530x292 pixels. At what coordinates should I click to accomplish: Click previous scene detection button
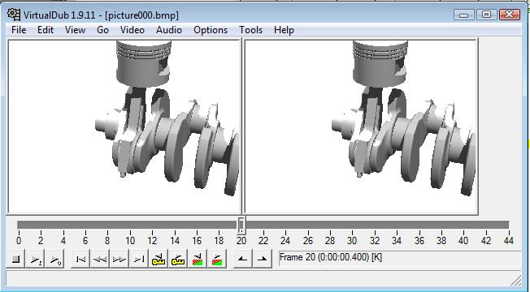click(x=198, y=260)
